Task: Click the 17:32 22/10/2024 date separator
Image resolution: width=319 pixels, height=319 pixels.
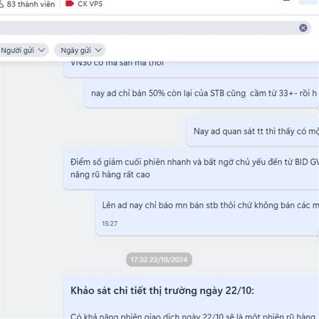Action: pos(159,259)
